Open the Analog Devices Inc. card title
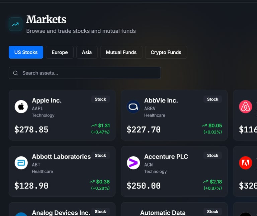Image resolution: width=257 pixels, height=216 pixels. (x=61, y=213)
